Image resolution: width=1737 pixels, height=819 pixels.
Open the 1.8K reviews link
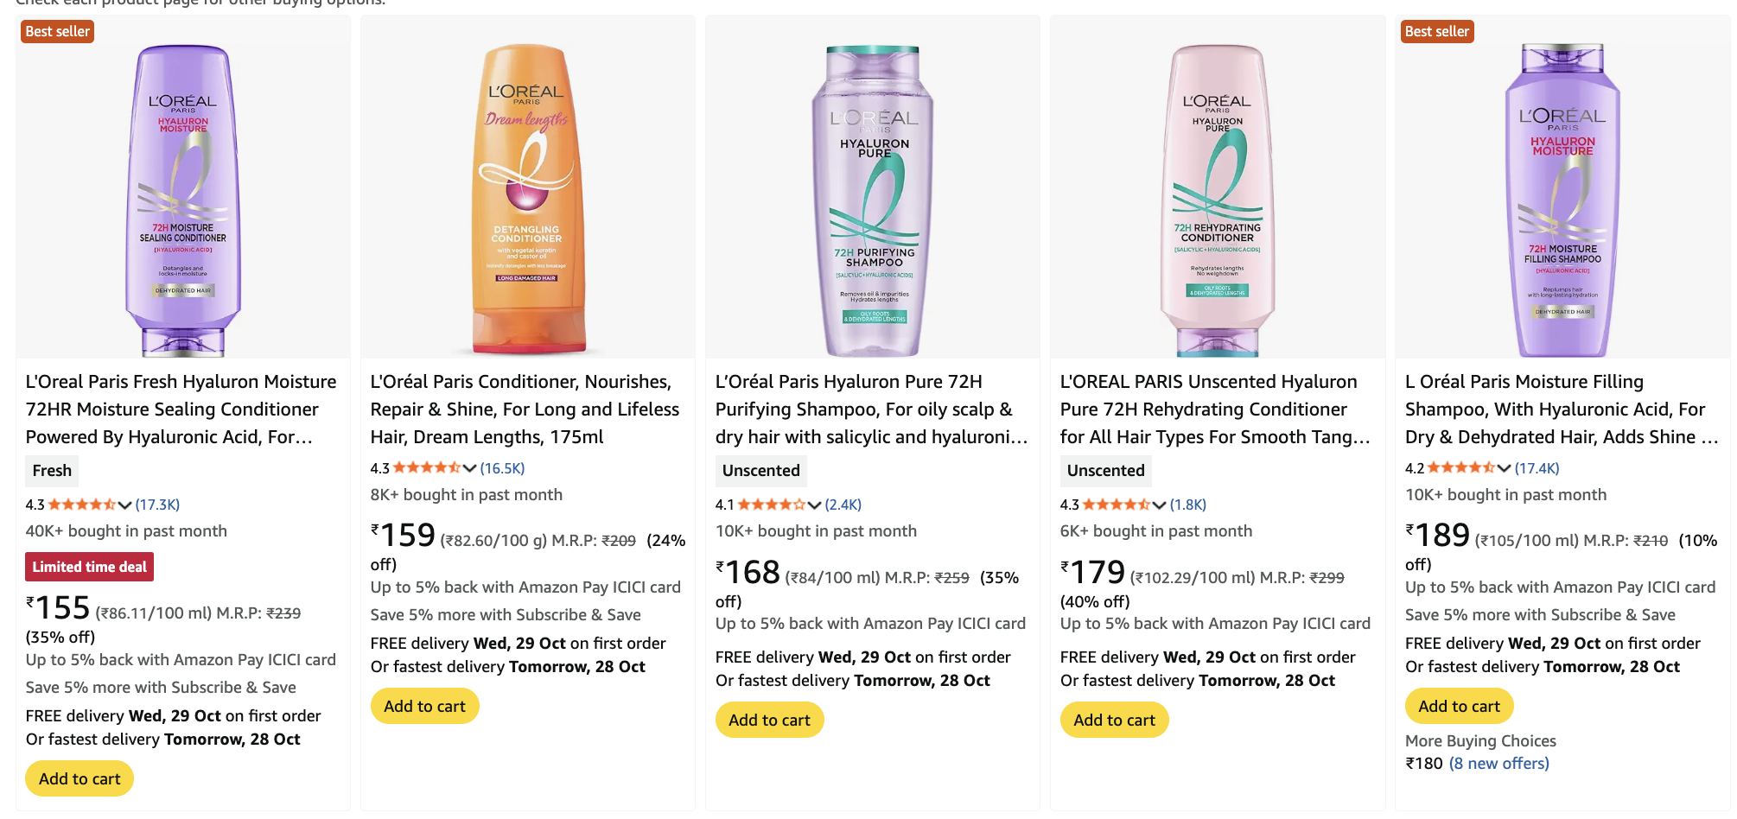click(1188, 505)
